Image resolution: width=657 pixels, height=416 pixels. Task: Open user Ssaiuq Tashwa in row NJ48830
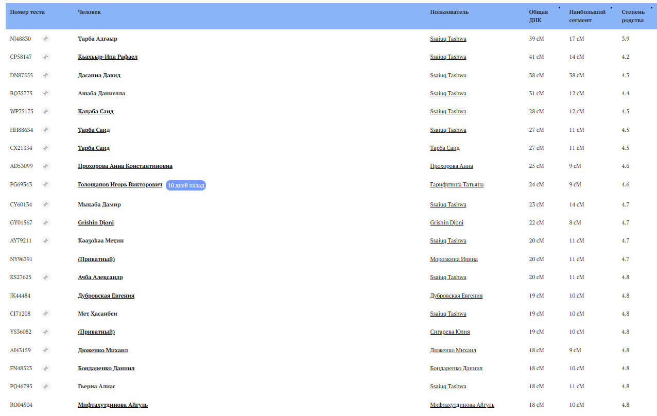(x=448, y=39)
